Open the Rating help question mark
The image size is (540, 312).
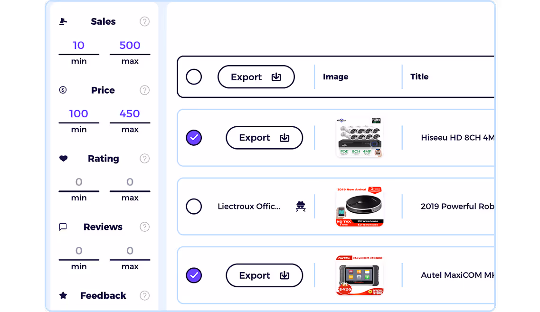click(145, 159)
